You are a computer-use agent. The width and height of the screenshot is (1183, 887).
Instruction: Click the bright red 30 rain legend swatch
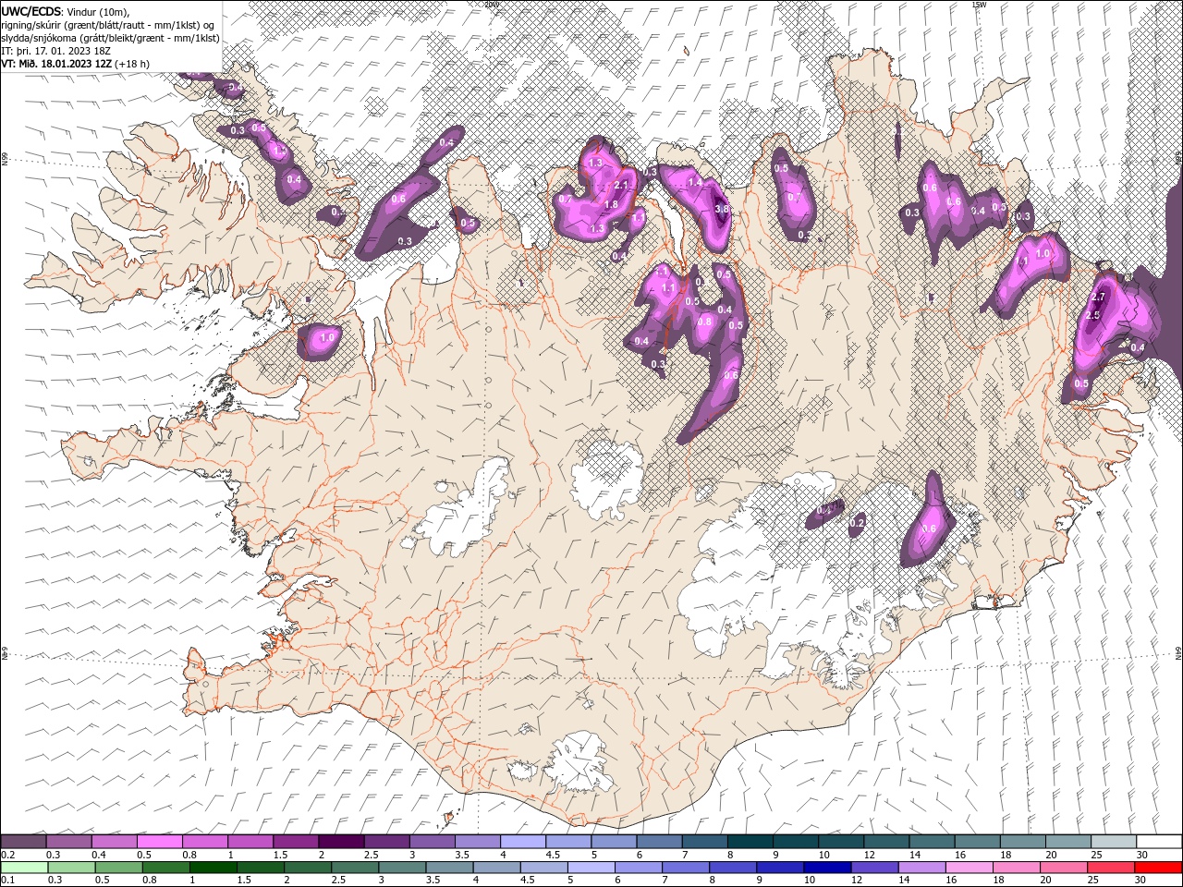1158,868
